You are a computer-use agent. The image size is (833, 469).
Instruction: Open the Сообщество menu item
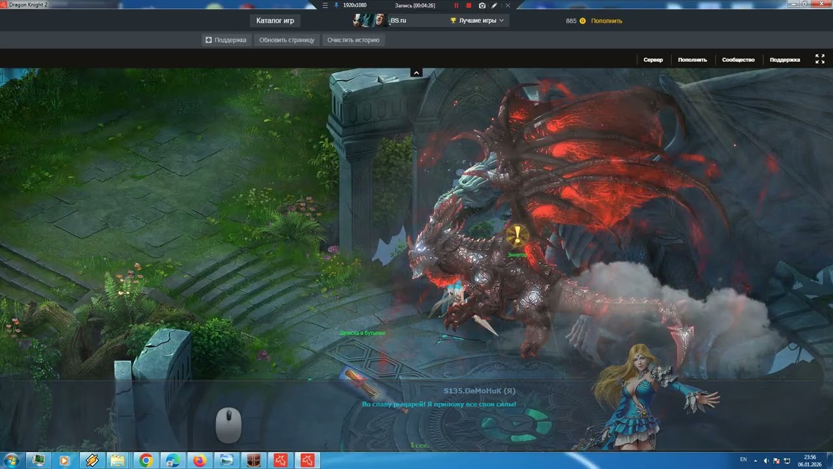pyautogui.click(x=738, y=59)
